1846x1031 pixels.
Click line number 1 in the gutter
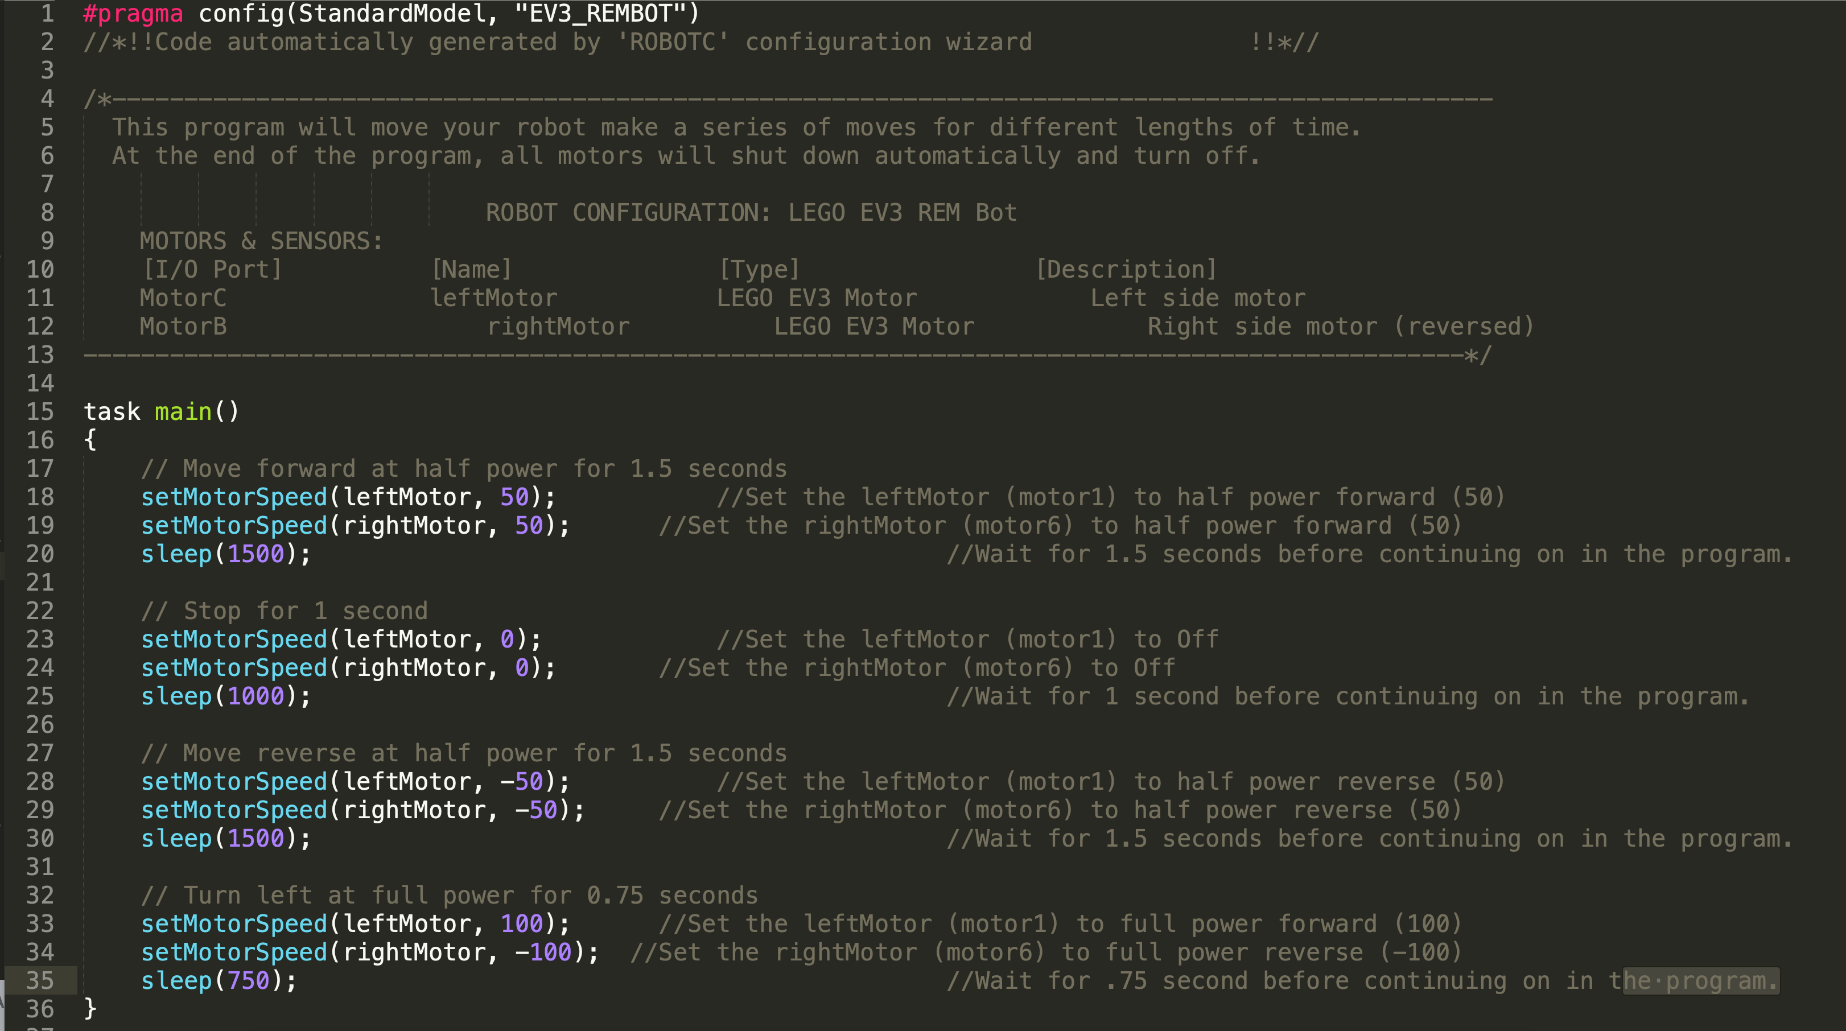(47, 13)
